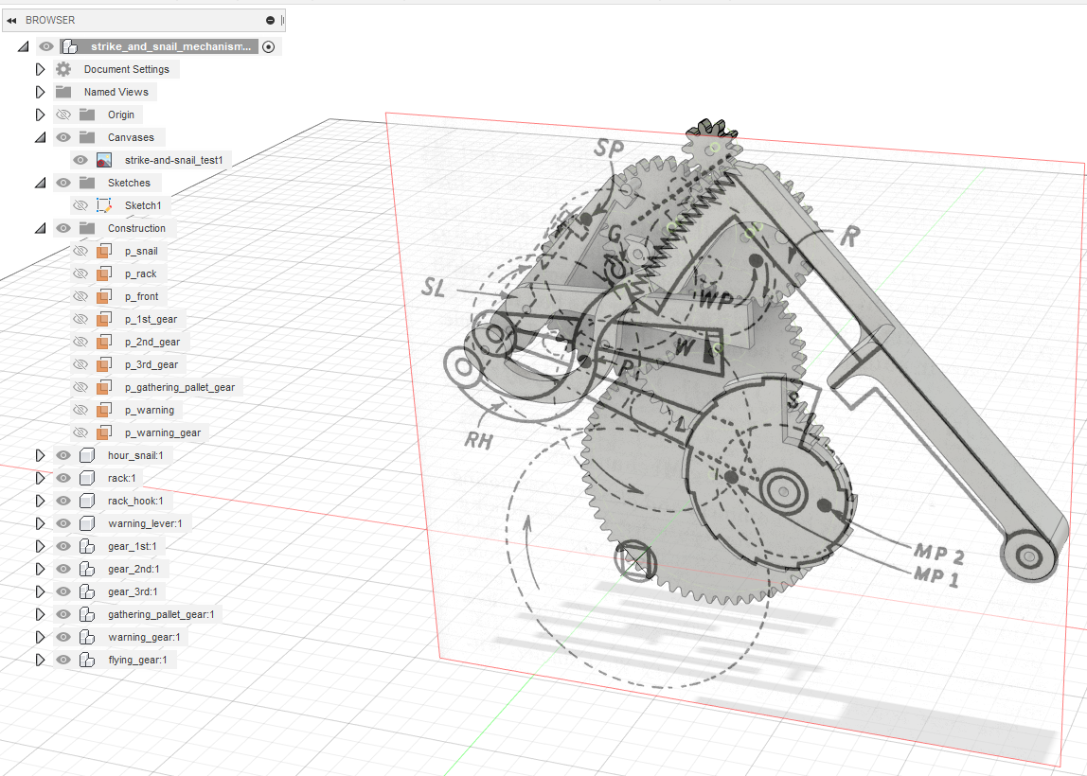Screen dimensions: 1087x776
Task: Select the gear_3rd:1 tree item
Action: 133,591
